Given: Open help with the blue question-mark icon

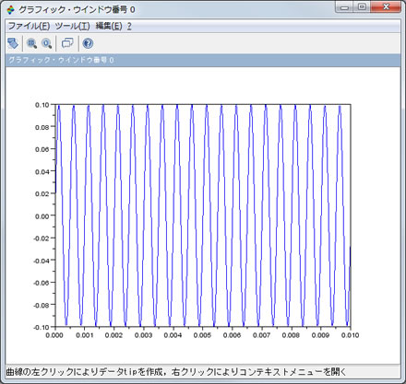Looking at the screenshot, I should point(88,43).
